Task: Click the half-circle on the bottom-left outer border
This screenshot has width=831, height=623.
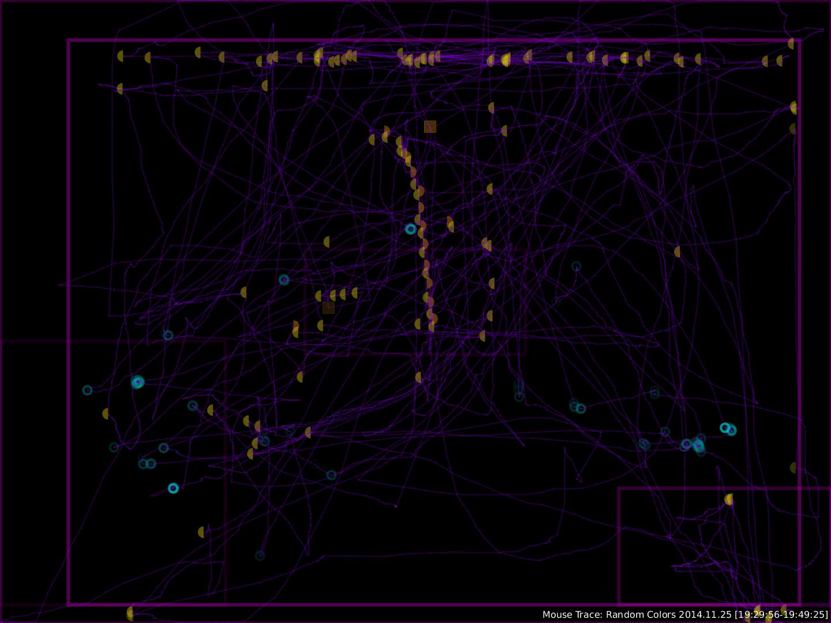Action: tap(130, 613)
